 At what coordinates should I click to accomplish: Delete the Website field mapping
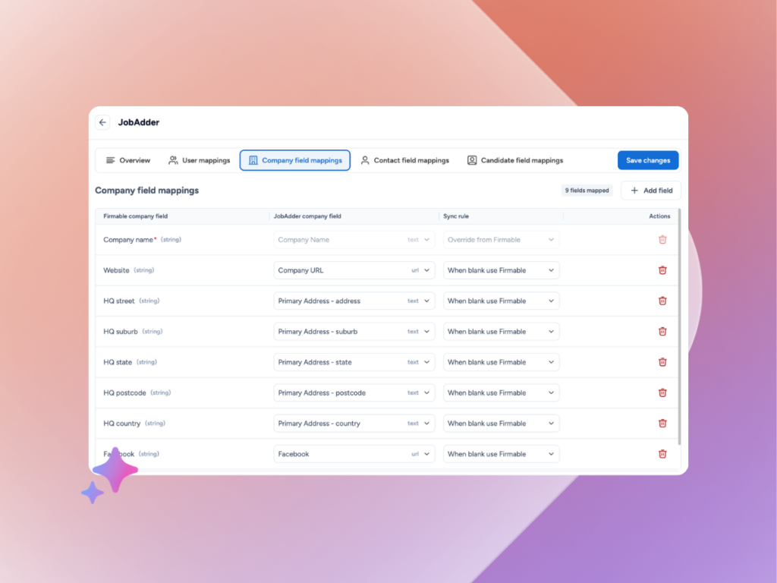tap(662, 270)
